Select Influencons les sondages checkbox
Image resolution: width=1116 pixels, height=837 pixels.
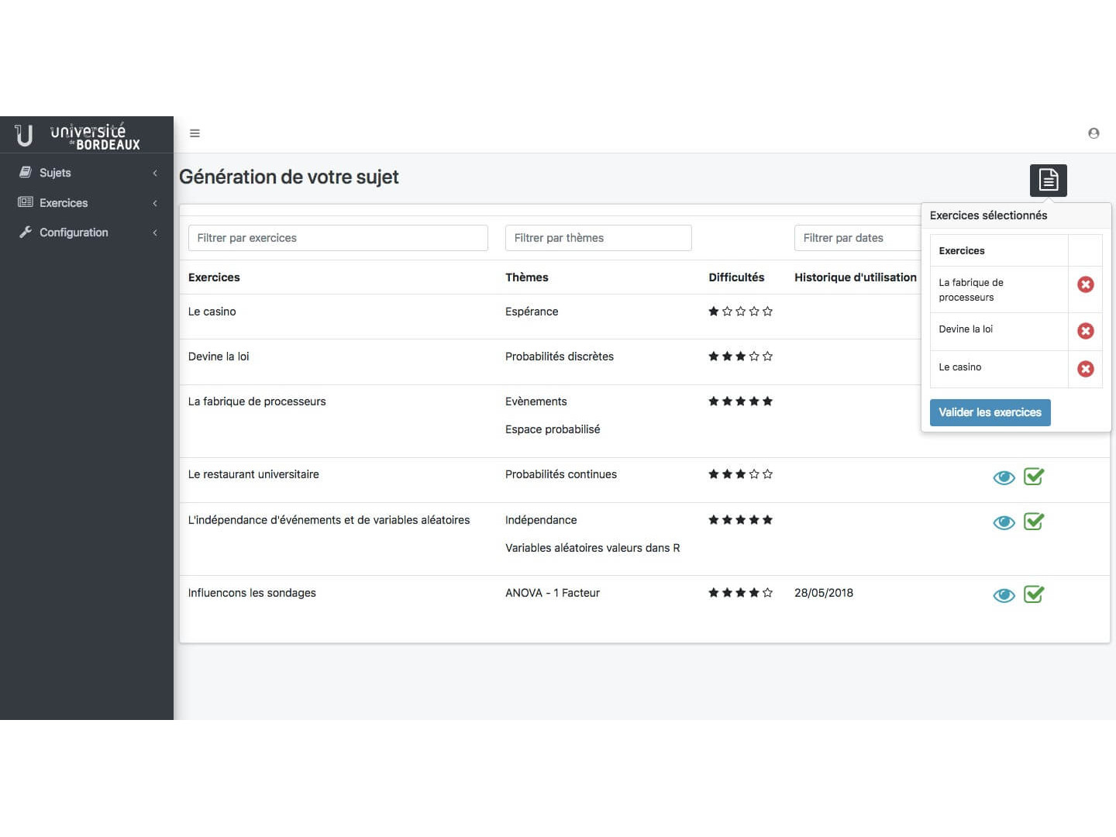coord(1034,594)
